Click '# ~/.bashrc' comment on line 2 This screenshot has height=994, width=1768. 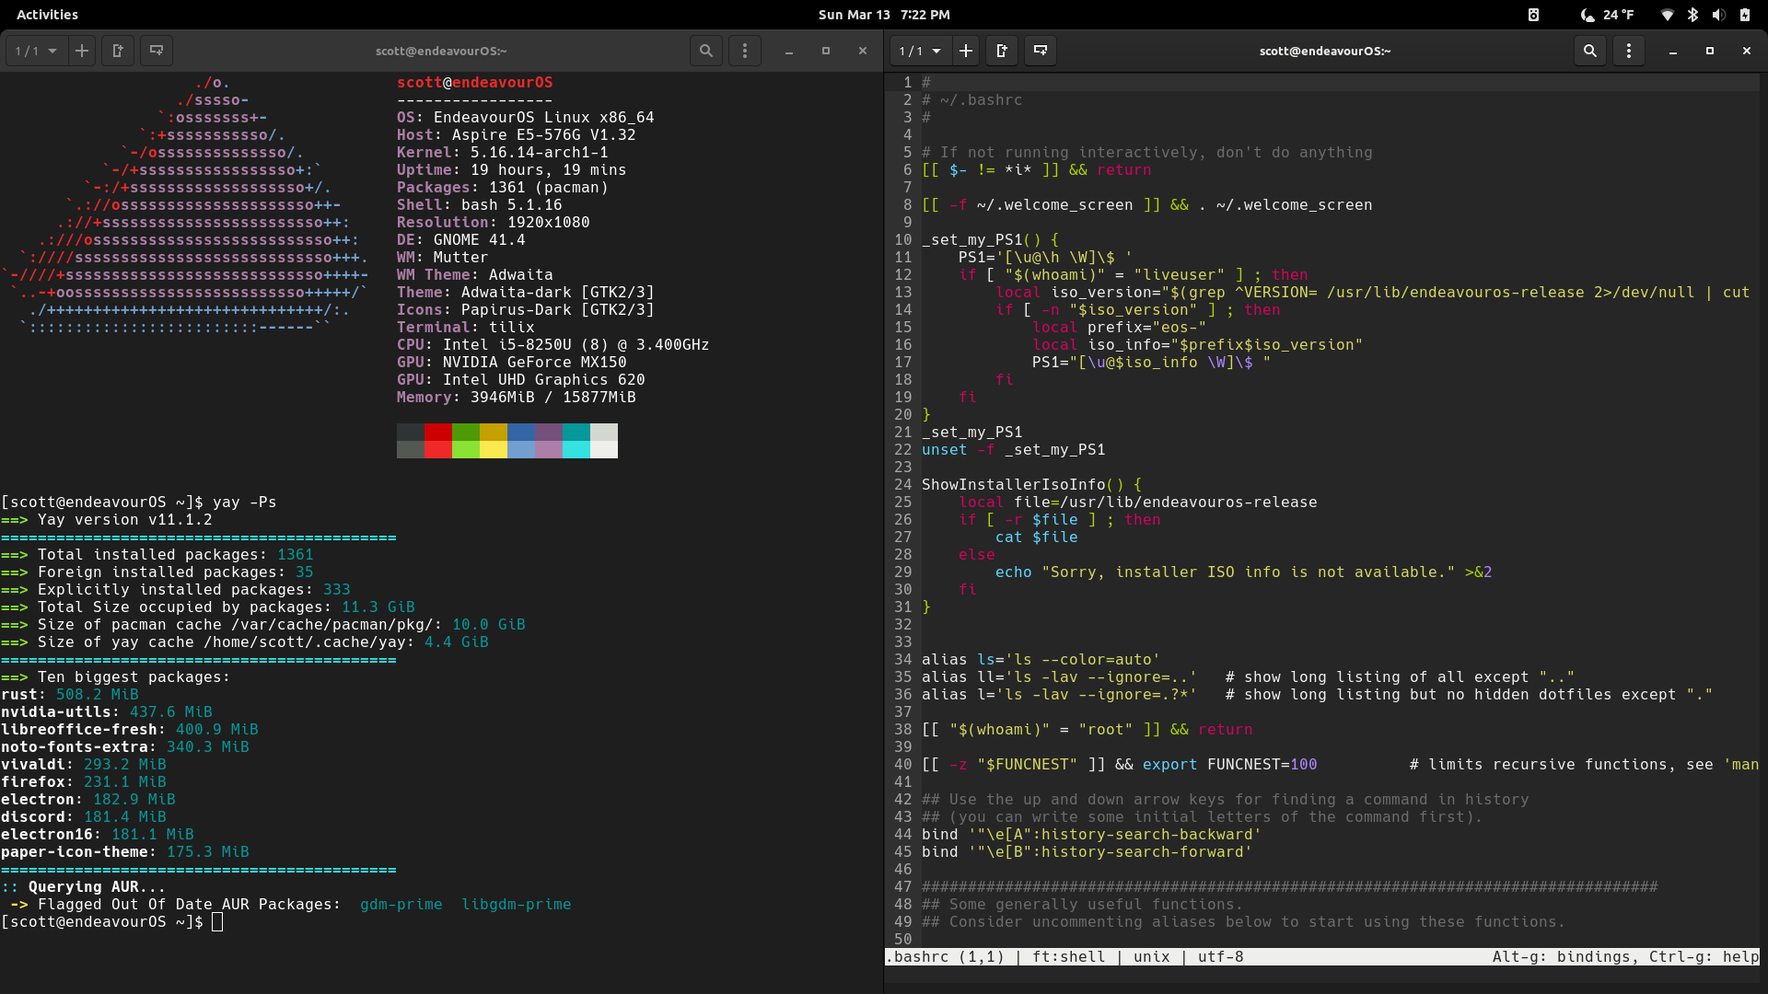click(972, 100)
